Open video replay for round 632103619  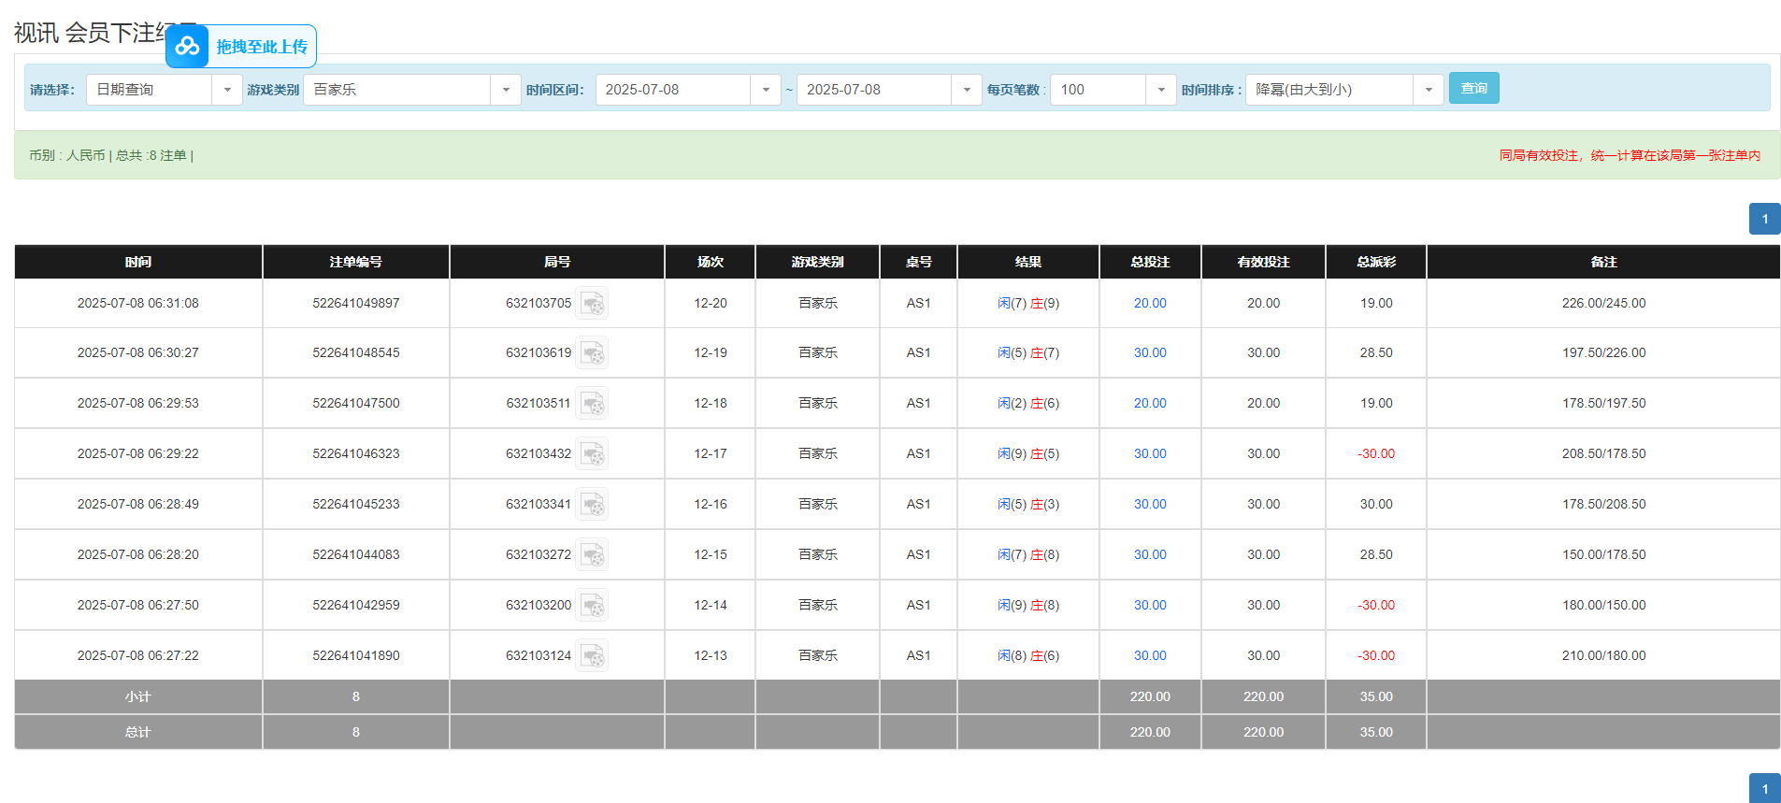(592, 353)
